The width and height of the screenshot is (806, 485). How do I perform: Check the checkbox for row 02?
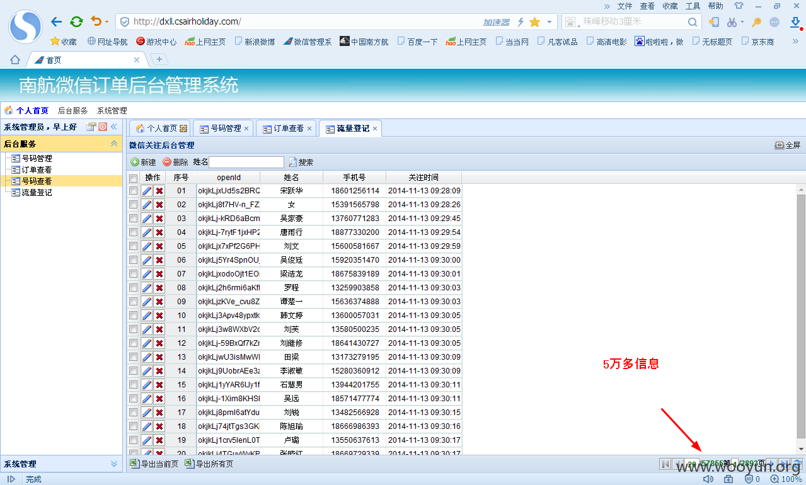(x=133, y=204)
